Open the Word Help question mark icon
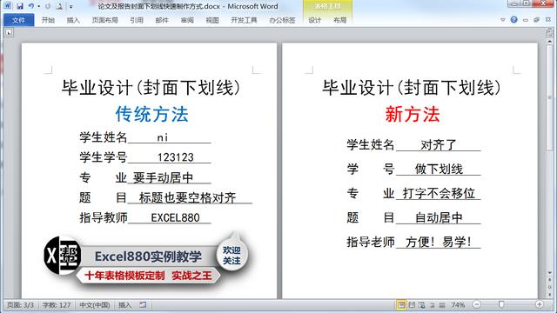The image size is (557, 313). click(513, 19)
